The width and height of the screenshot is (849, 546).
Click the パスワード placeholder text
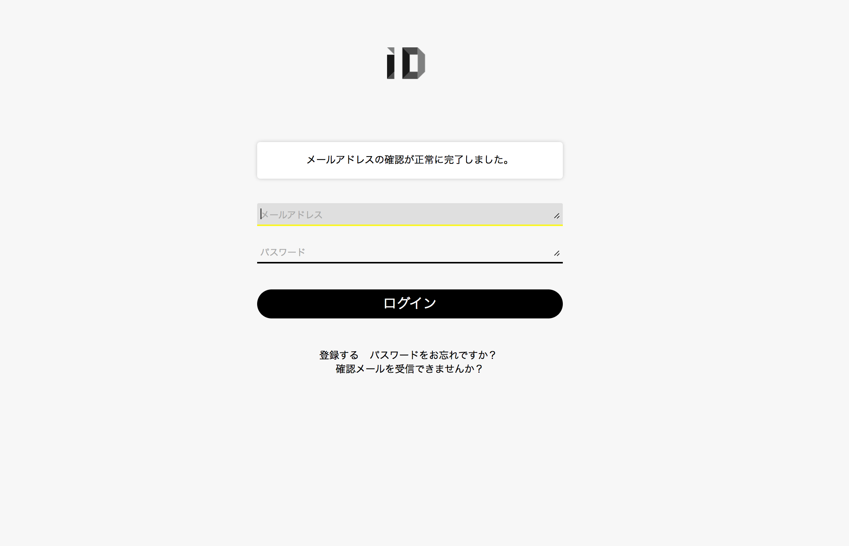(x=283, y=252)
